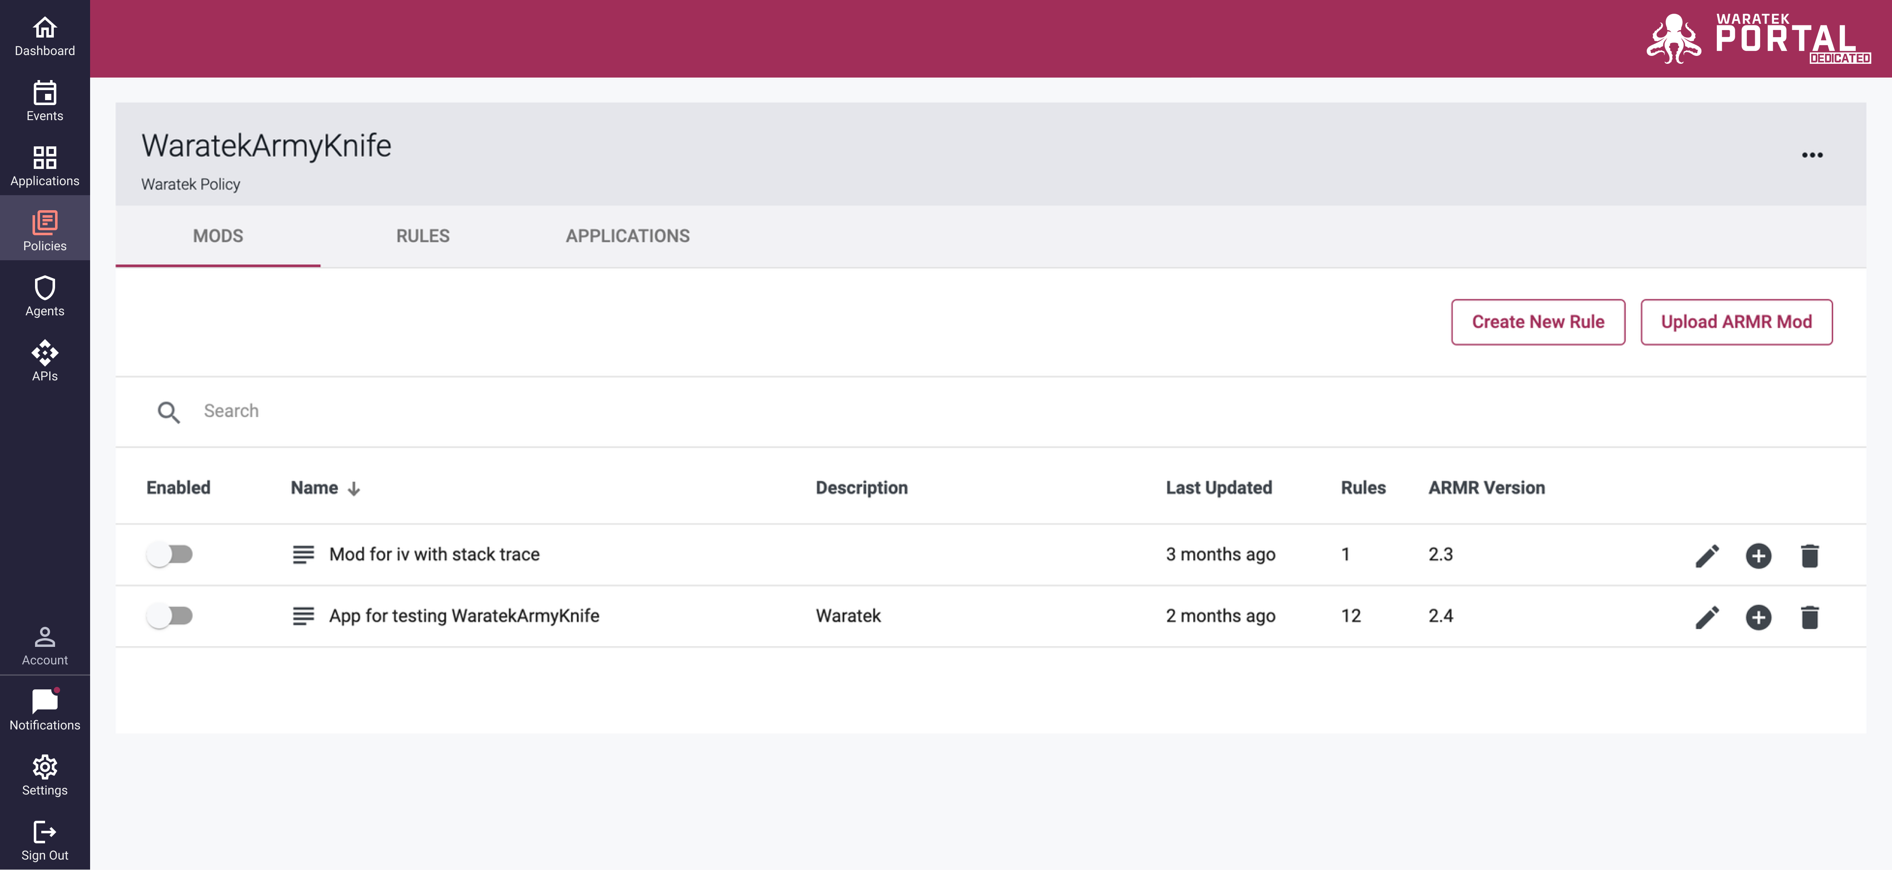Click the 'Waratek Policy' subtitle
Screen dimensions: 1892x870
tap(191, 184)
